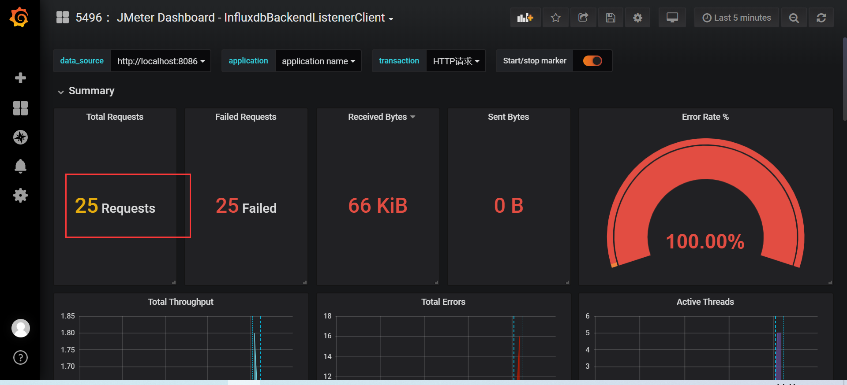Click the Total Throughput panel title
The image size is (847, 385).
pyautogui.click(x=180, y=302)
